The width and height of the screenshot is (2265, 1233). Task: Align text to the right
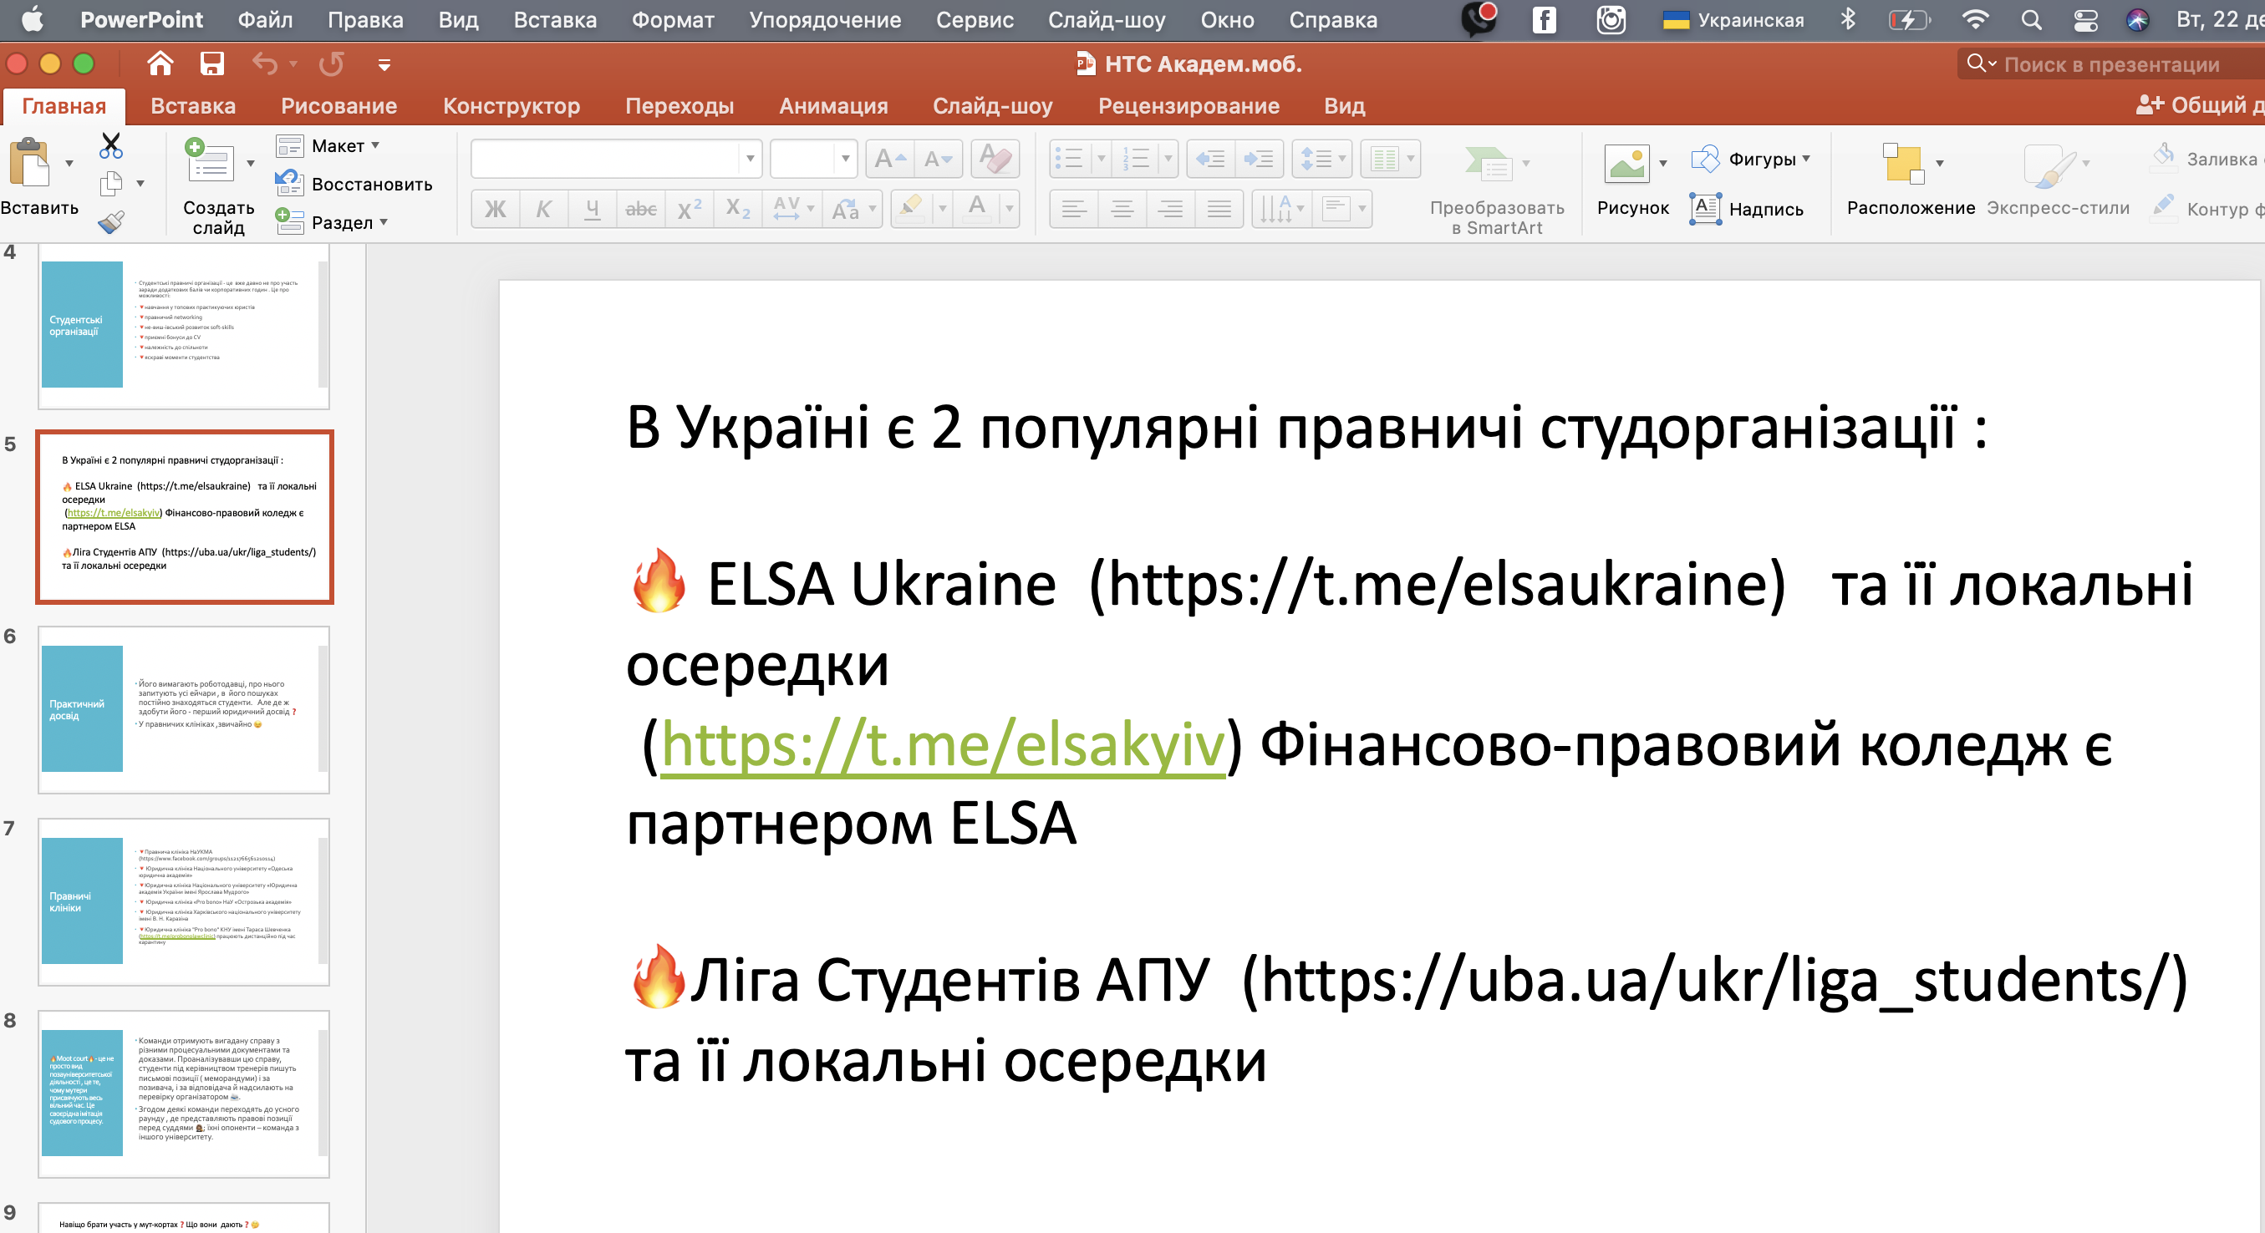[1170, 209]
